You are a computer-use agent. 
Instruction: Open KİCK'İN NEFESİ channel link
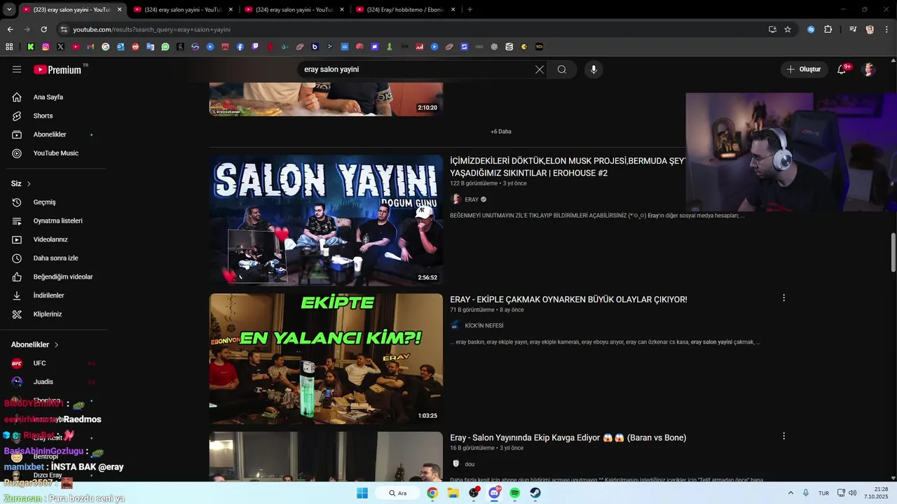pos(484,325)
